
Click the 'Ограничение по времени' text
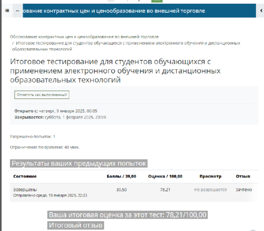click(x=45, y=147)
